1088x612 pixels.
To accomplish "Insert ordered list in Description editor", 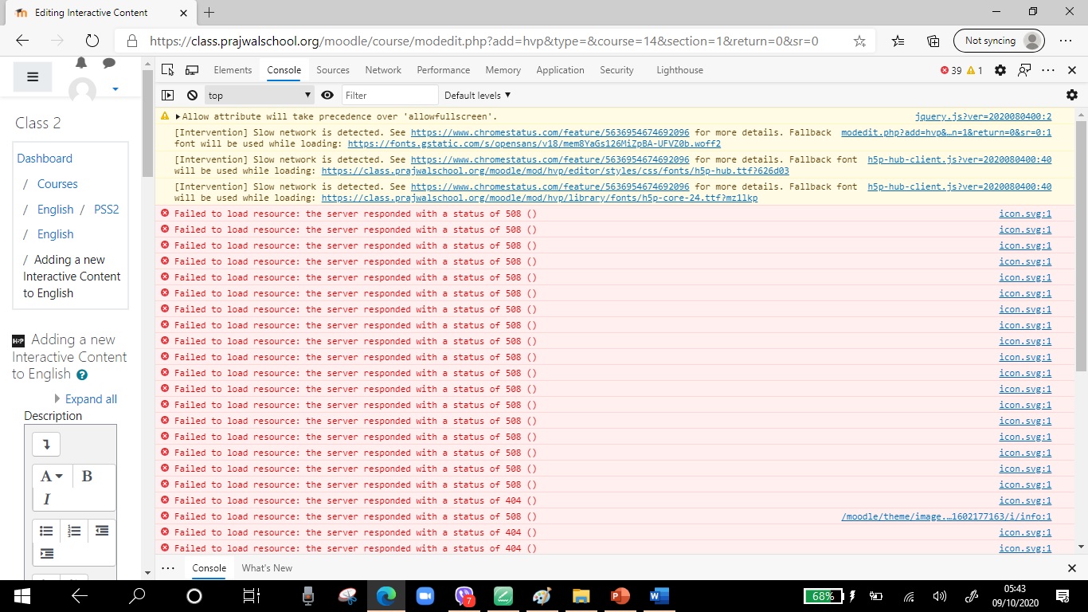I will click(x=74, y=531).
